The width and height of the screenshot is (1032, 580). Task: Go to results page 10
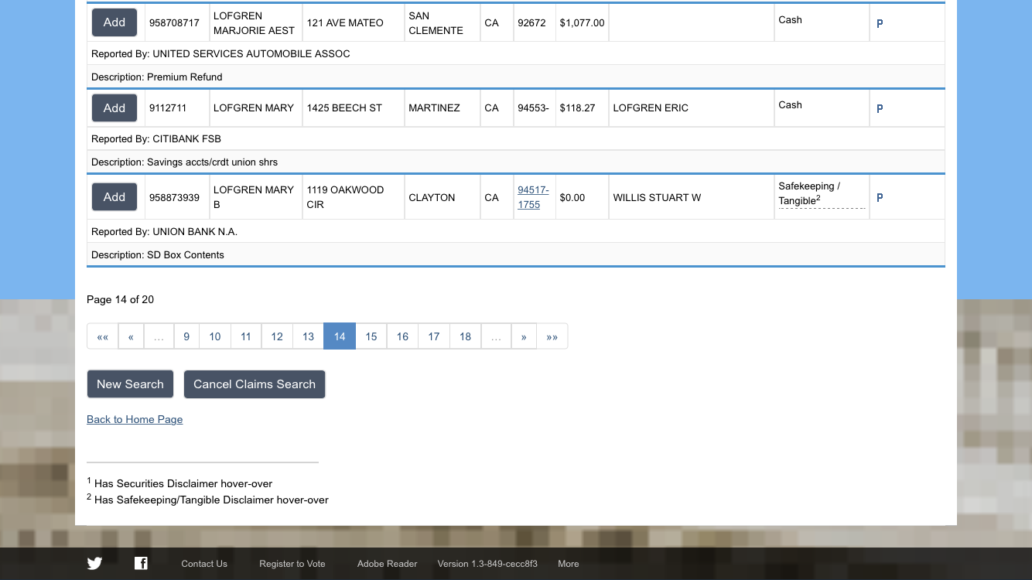pyautogui.click(x=215, y=336)
